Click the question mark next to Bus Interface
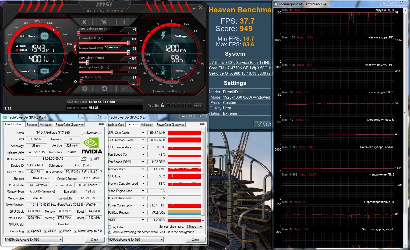The width and height of the screenshot is (410, 250). point(101,172)
